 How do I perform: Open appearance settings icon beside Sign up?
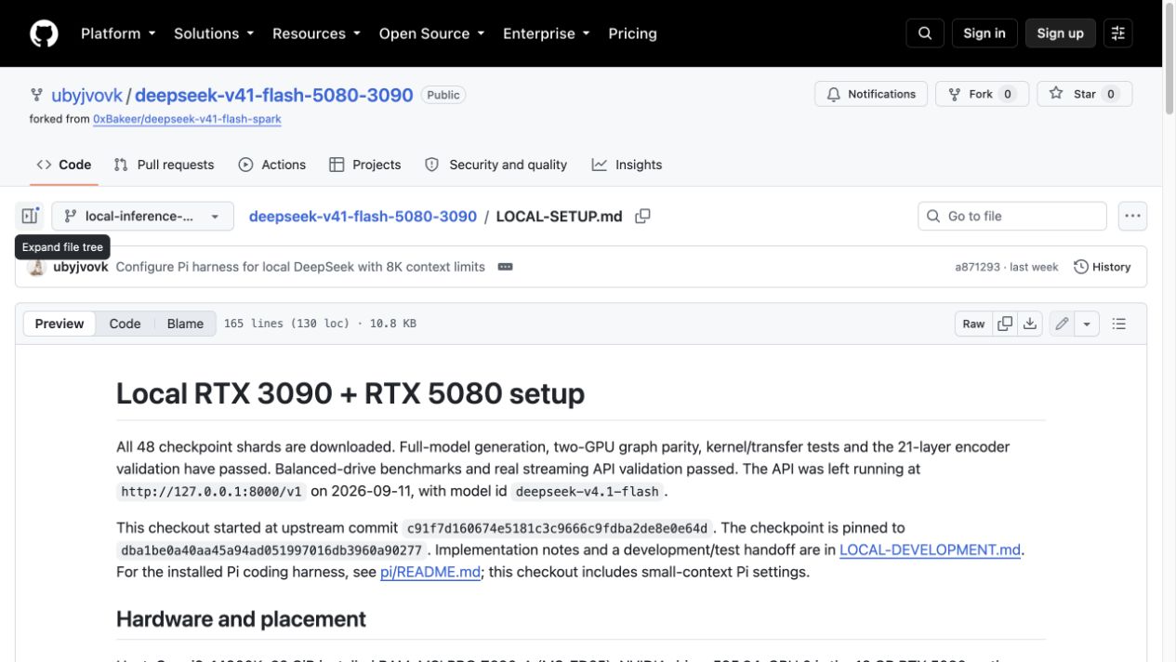pos(1118,33)
